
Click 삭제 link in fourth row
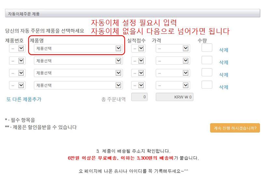pos(224,87)
